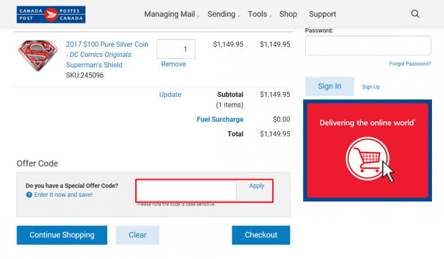Open the Forgot Password link
Image resolution: width=444 pixels, height=259 pixels.
(x=410, y=64)
